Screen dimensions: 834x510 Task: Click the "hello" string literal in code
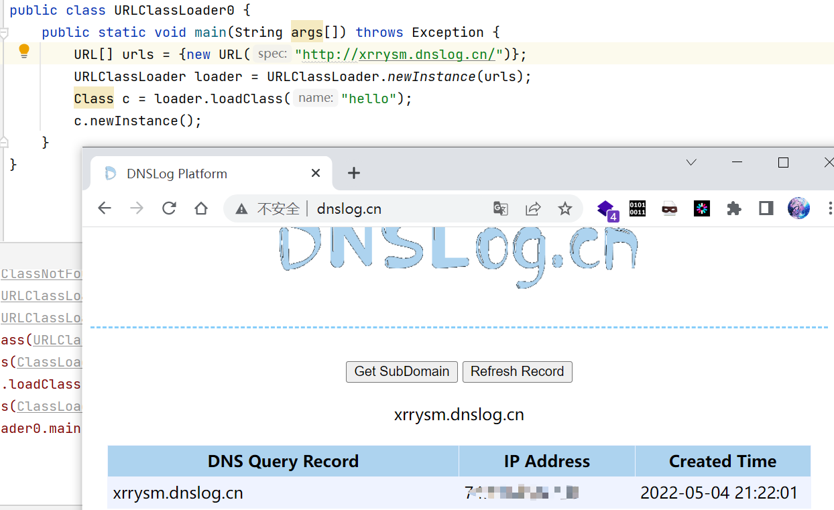click(x=369, y=99)
